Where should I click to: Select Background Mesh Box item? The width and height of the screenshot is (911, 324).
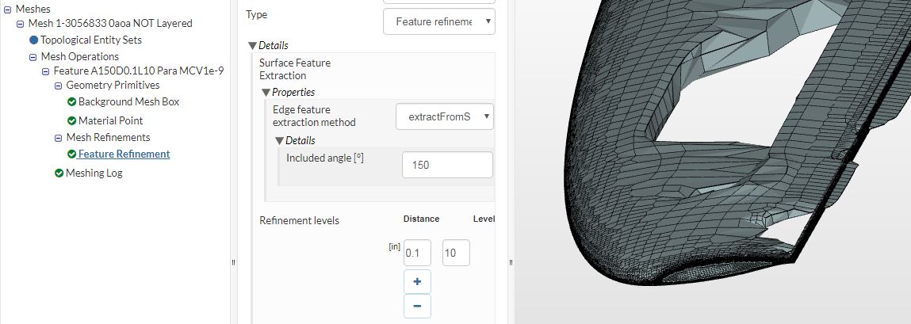click(128, 102)
